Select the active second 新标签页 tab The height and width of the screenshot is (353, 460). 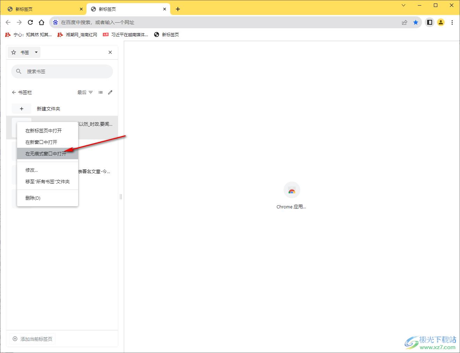128,9
